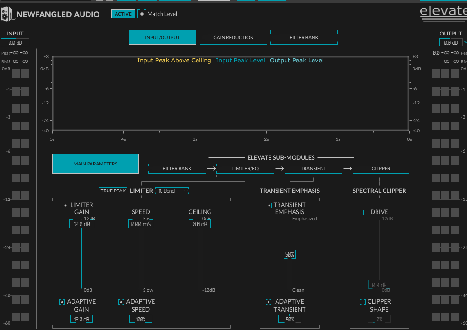Click the Input Peak Above Ceiling legend
The width and height of the screenshot is (467, 330).
174,61
